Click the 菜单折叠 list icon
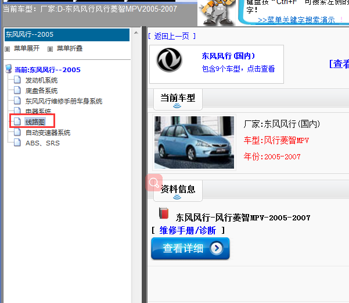Screen dimensions: 349x303 pyautogui.click(x=51, y=49)
